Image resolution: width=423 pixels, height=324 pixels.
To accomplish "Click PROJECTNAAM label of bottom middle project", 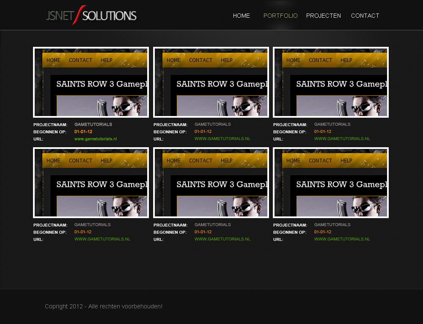I will 170,225.
